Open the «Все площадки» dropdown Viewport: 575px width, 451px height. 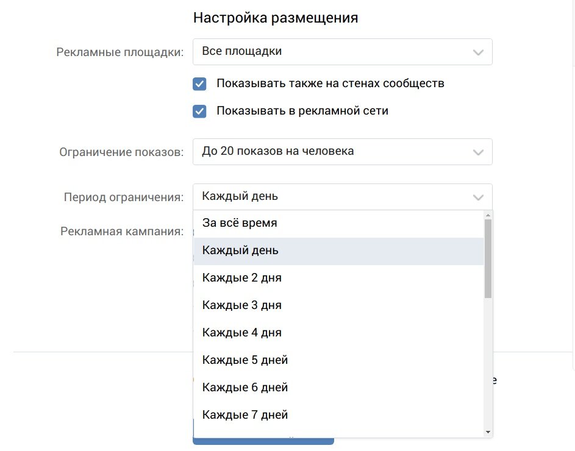[x=341, y=51]
